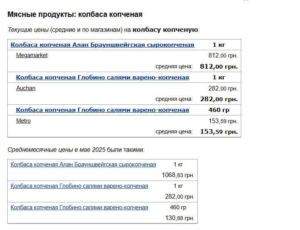The width and height of the screenshot is (300, 230).
Task: Click the May price 1068,83 грн.
Action: click(x=178, y=175)
